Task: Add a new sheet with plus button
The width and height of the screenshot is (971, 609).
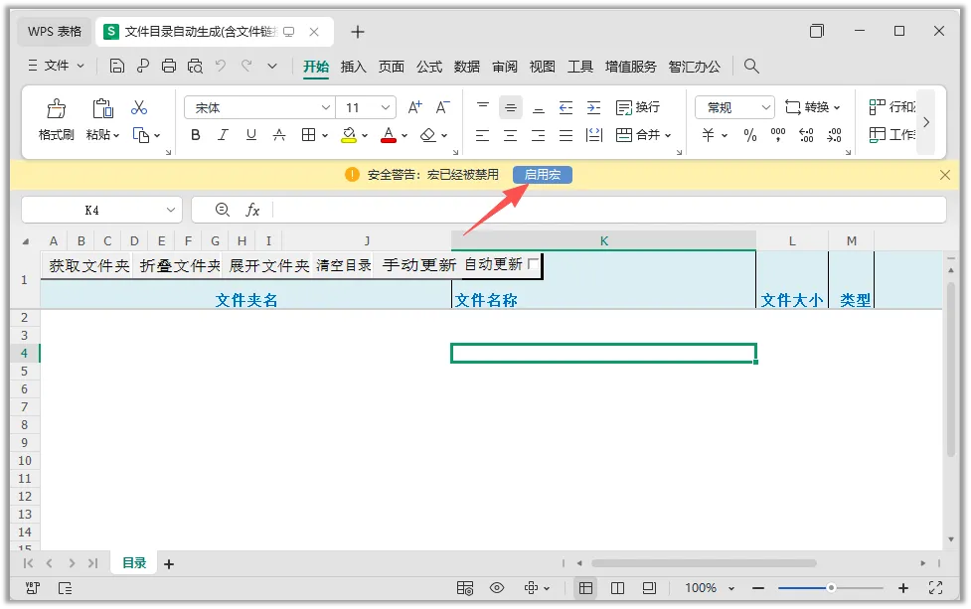Action: click(168, 564)
